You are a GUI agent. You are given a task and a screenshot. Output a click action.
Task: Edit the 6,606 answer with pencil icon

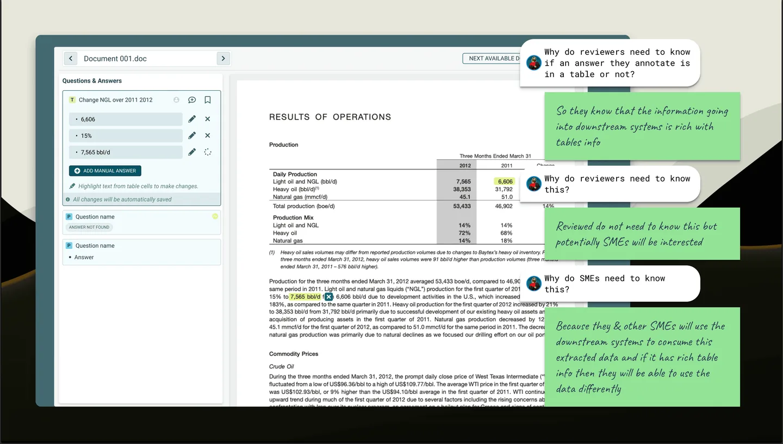click(192, 119)
